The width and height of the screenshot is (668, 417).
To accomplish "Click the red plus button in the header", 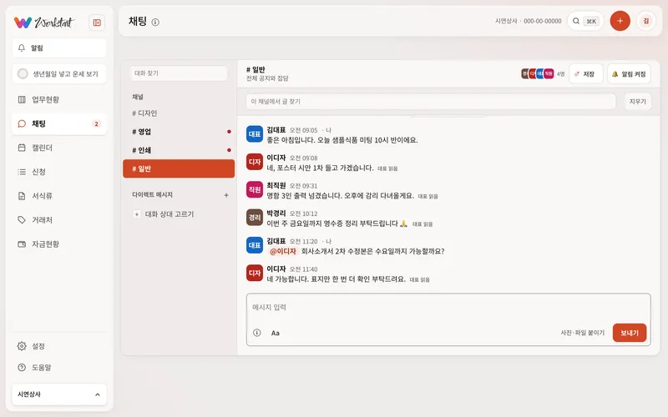I will tap(620, 21).
